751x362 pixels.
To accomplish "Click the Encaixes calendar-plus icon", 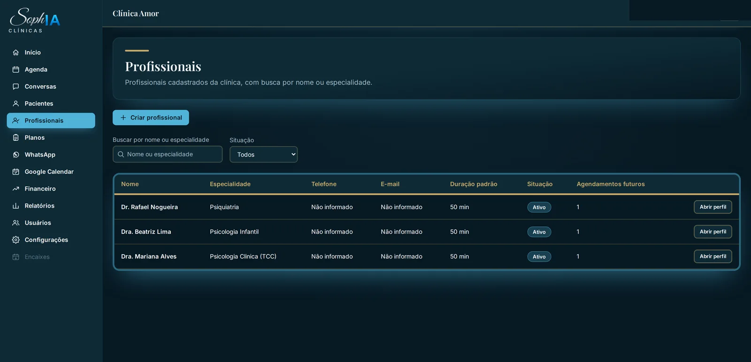I will pos(15,257).
